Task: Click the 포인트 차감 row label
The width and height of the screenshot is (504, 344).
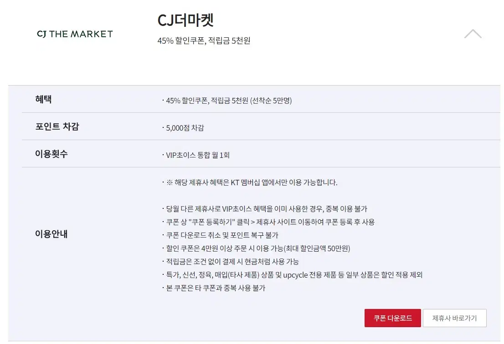Action: (x=57, y=126)
